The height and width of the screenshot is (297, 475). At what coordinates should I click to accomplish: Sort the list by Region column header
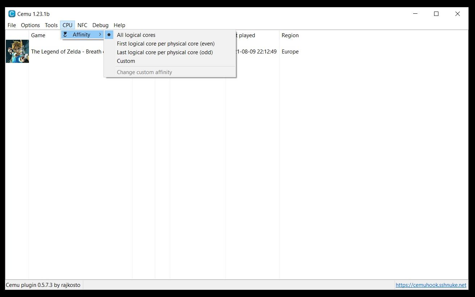pyautogui.click(x=290, y=35)
